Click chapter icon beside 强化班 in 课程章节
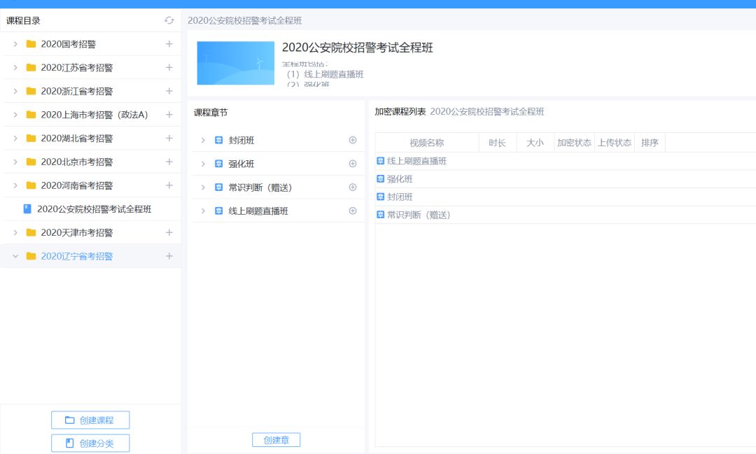 pyautogui.click(x=218, y=164)
